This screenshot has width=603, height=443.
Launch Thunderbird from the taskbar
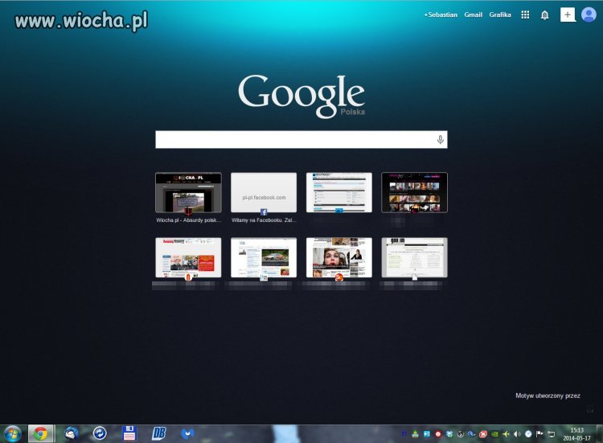71,434
